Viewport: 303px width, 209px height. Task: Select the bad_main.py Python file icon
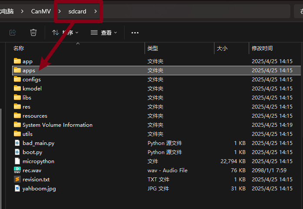[x=17, y=143]
